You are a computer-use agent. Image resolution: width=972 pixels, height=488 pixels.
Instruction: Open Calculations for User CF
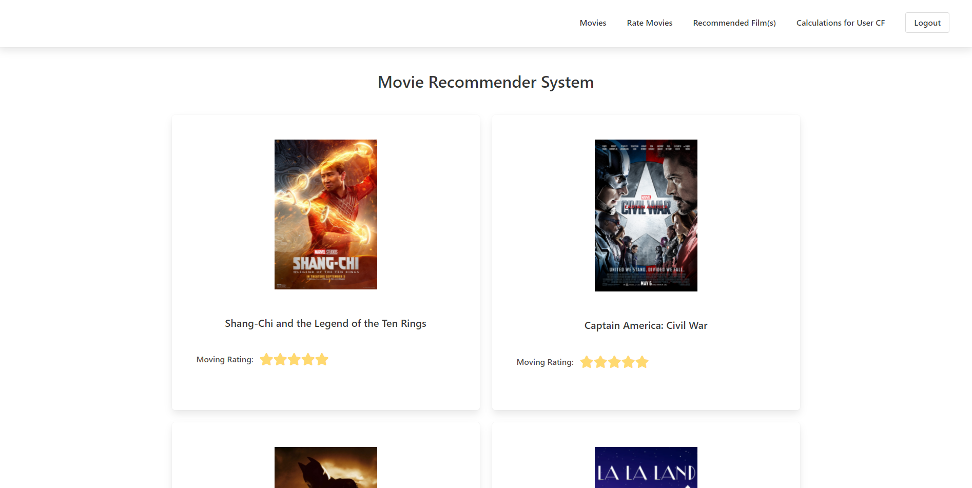(840, 23)
